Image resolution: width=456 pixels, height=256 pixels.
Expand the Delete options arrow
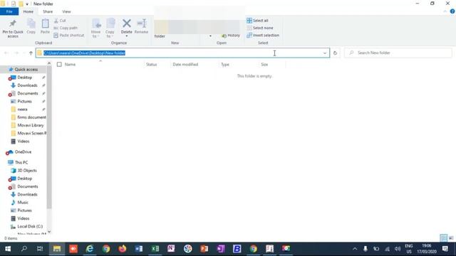(x=127, y=36)
